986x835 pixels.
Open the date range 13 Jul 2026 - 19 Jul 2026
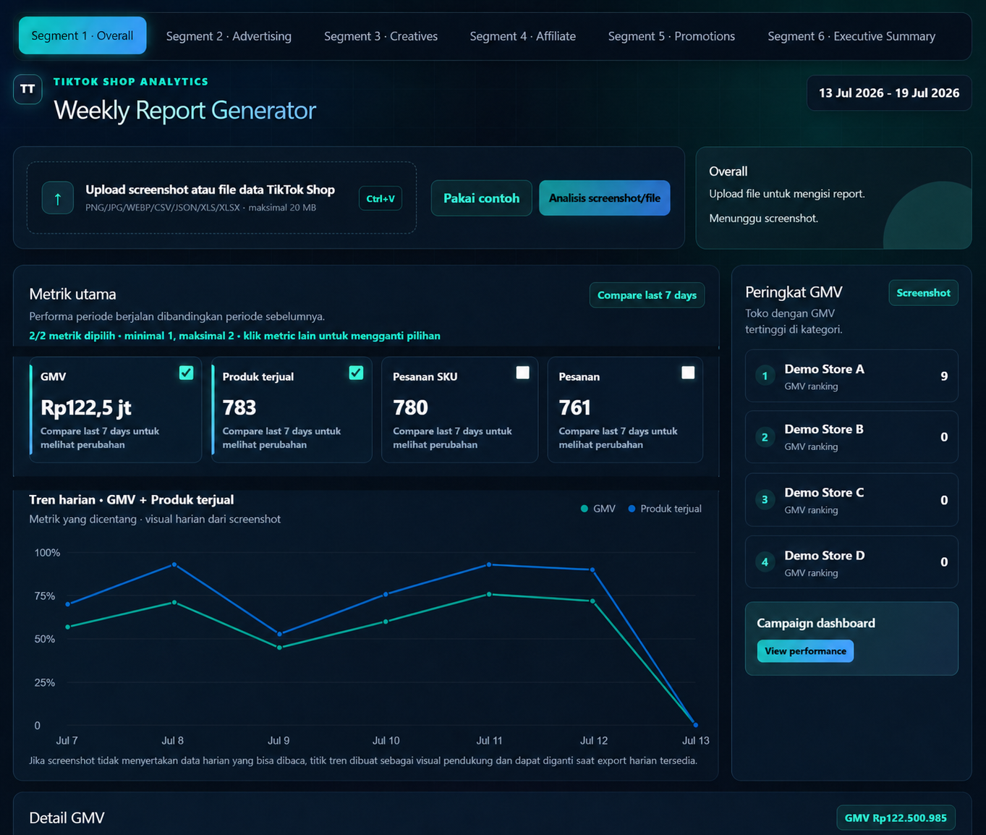(889, 93)
